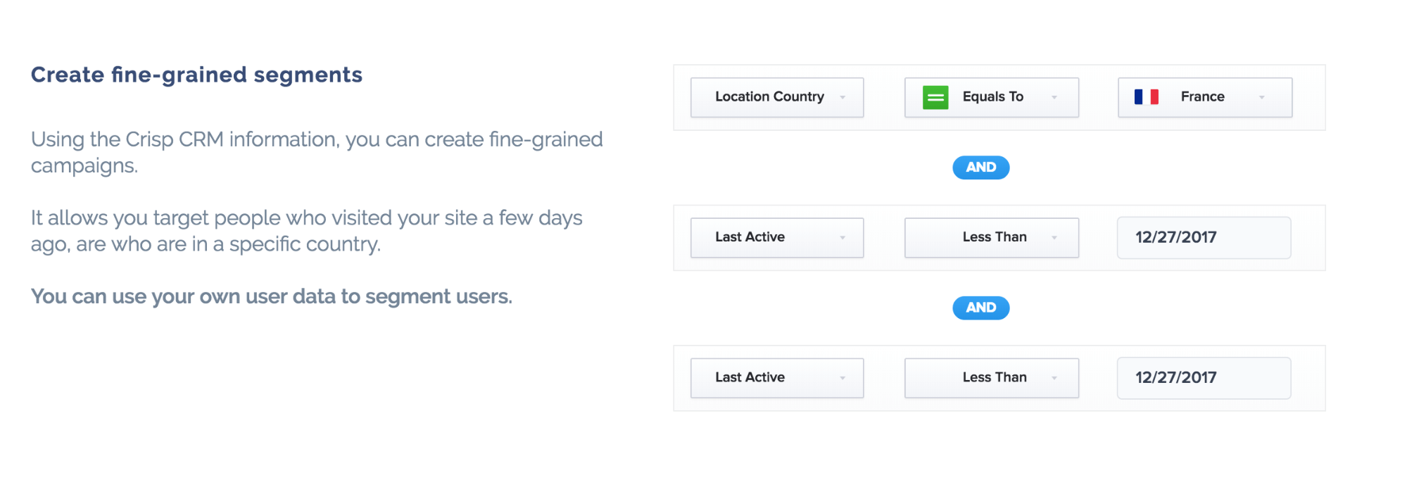This screenshot has height=499, width=1407.
Task: Click the arrow on the second Last Active
Action: click(x=843, y=378)
